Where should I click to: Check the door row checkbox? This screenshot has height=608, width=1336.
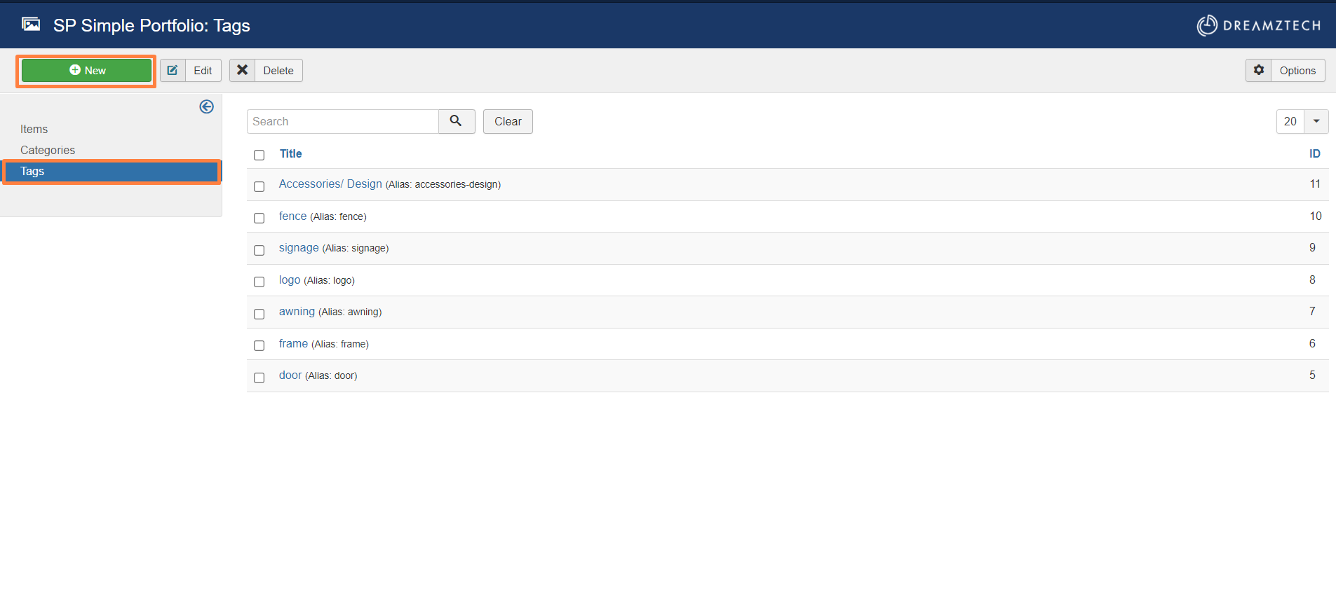click(259, 378)
